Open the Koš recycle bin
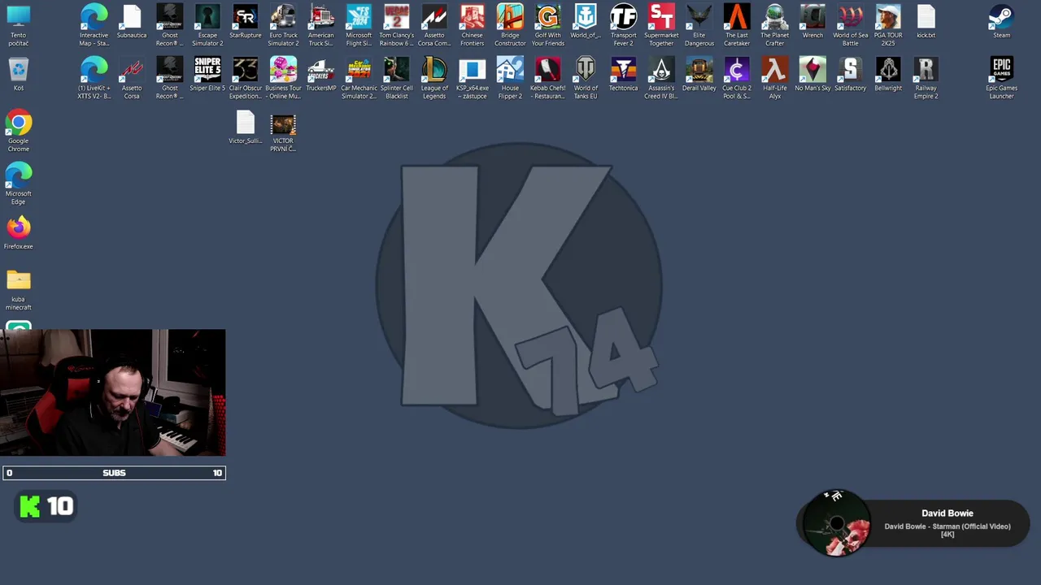The width and height of the screenshot is (1041, 585). pos(18,75)
